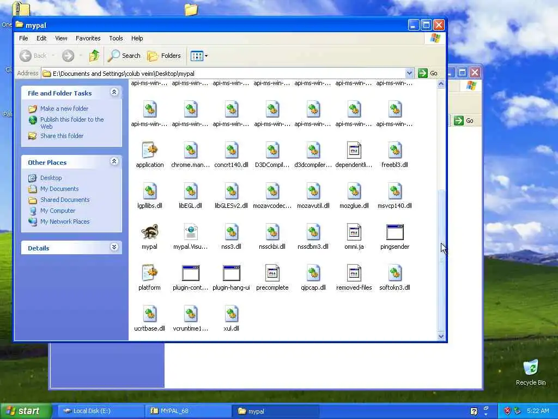Click the scroll up arrow in mypal window
The image size is (558, 419).
pos(441,84)
